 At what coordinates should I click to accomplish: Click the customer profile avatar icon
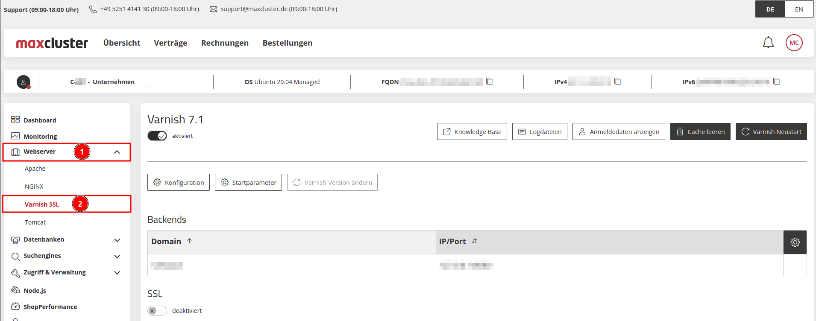pyautogui.click(x=23, y=82)
